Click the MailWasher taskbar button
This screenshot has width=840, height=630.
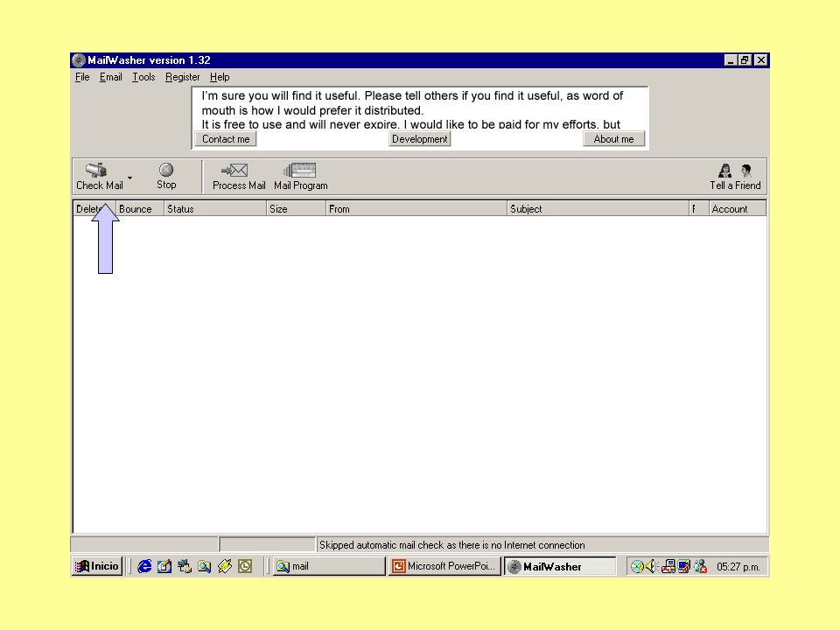pos(559,566)
